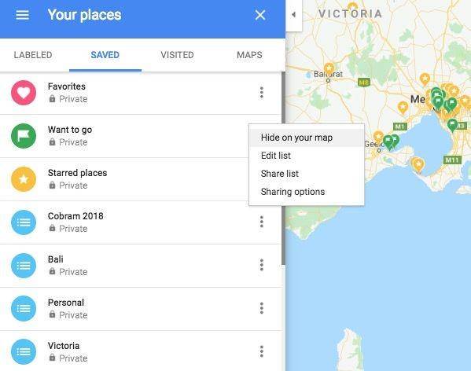Collapse the side panel with arrow
The image size is (471, 371).
pos(294,15)
